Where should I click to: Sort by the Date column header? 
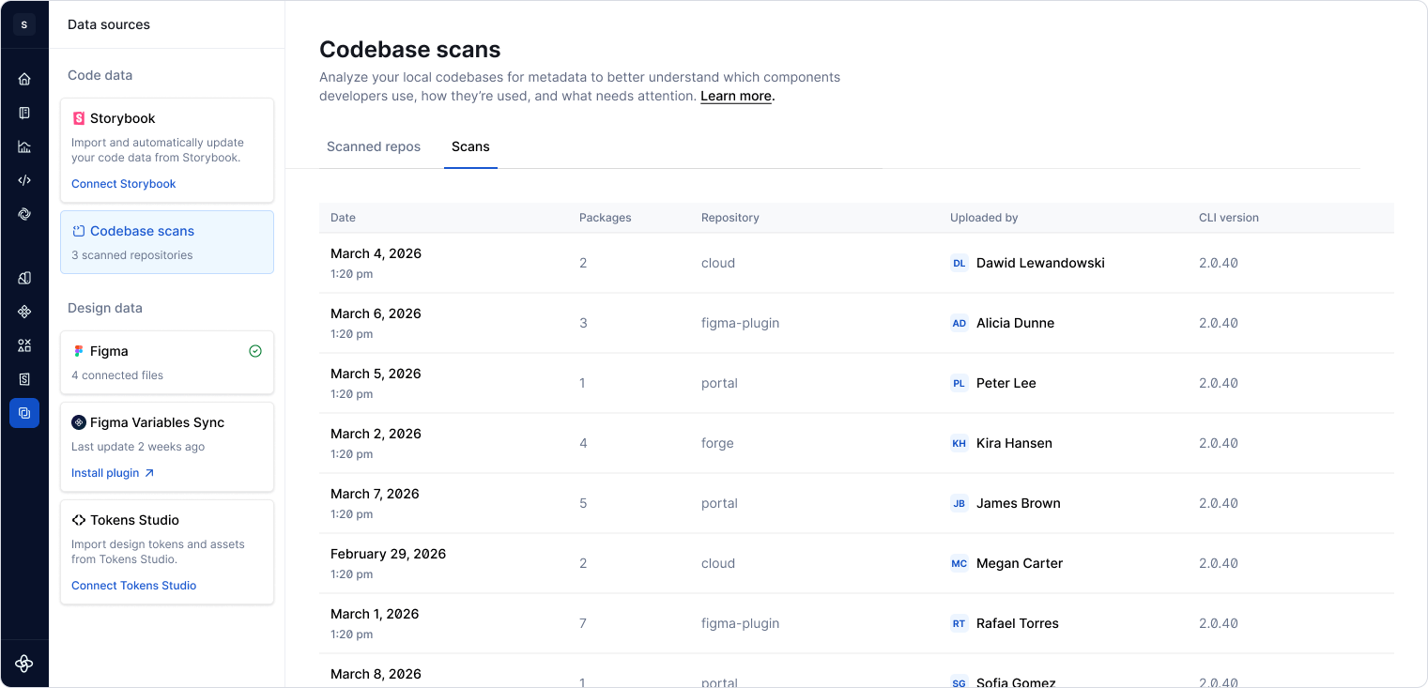[x=343, y=218]
